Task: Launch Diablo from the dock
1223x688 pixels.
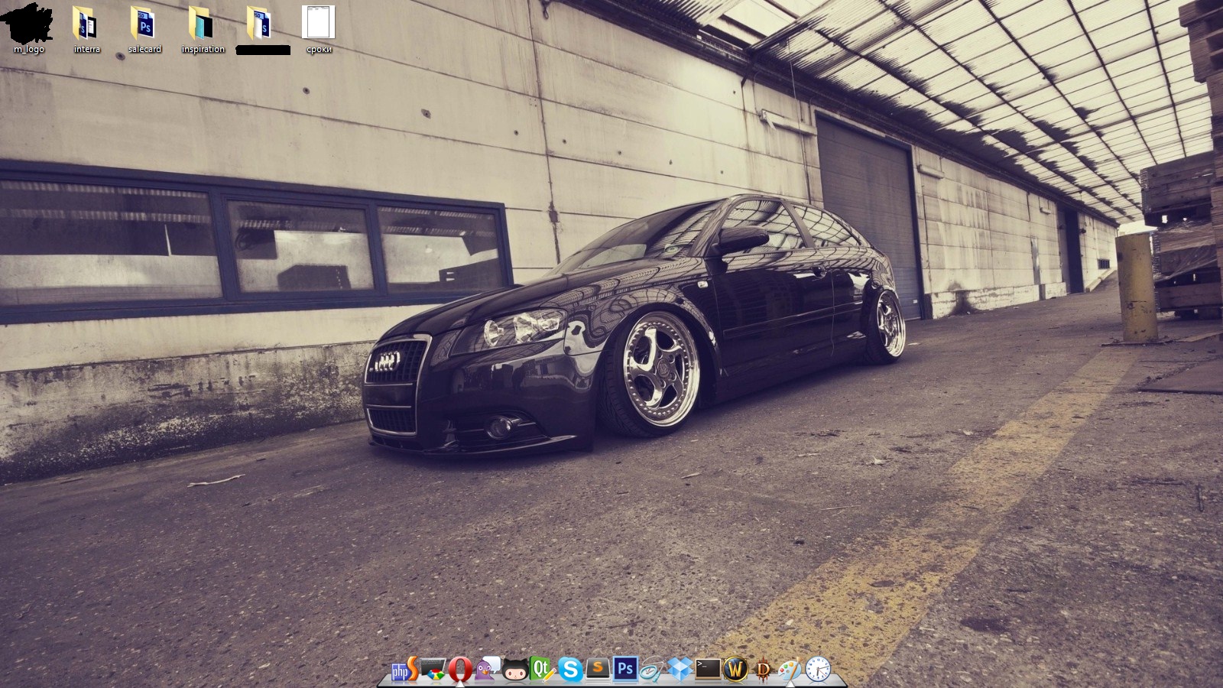Action: coord(763,670)
